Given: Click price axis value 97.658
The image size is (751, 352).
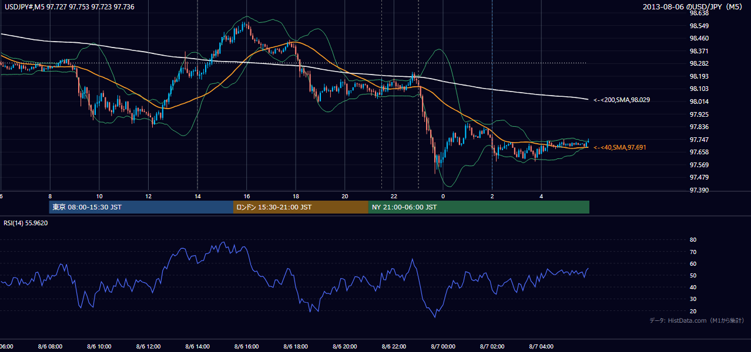Looking at the screenshot, I should (699, 152).
